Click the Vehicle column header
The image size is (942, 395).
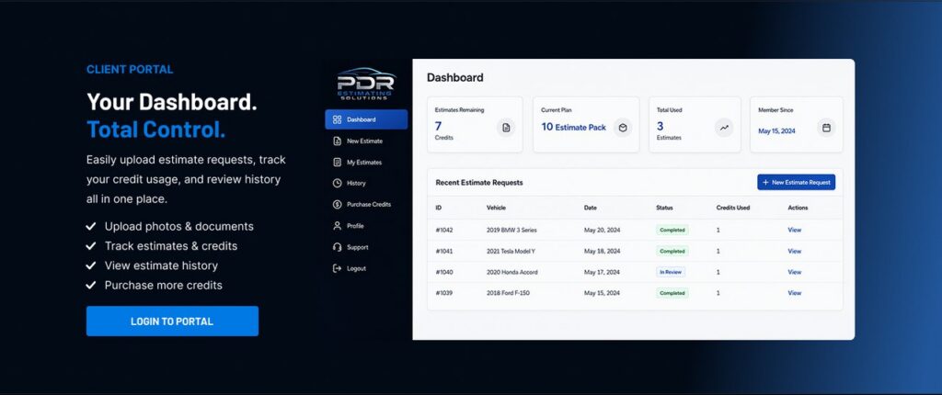(496, 208)
